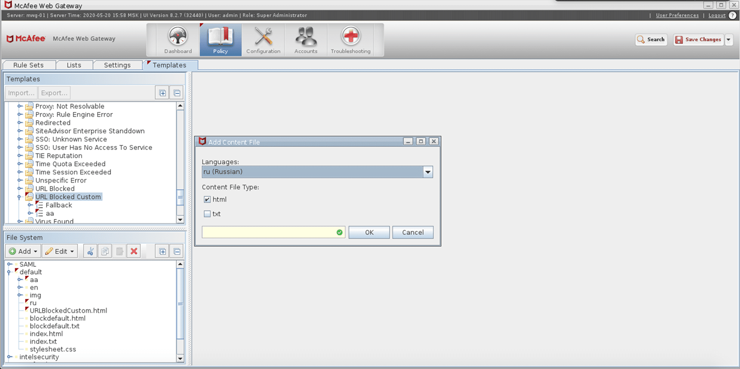Select blockdefault.html file

[x=57, y=319]
